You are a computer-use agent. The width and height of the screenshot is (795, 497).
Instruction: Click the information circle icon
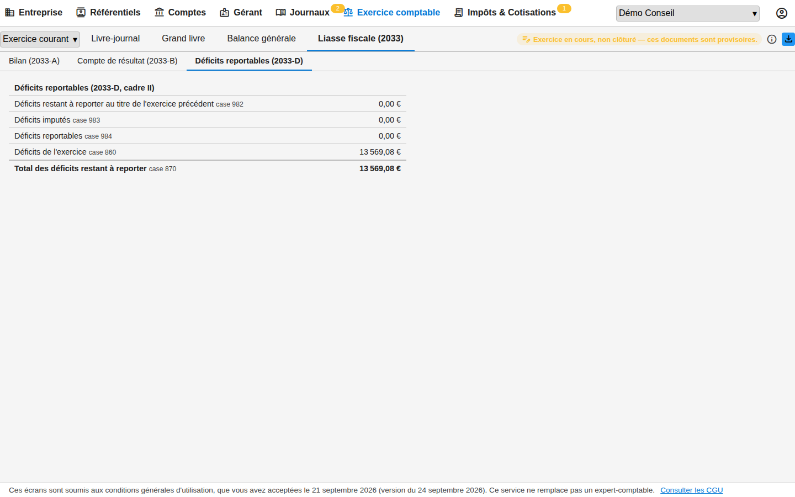coord(772,39)
